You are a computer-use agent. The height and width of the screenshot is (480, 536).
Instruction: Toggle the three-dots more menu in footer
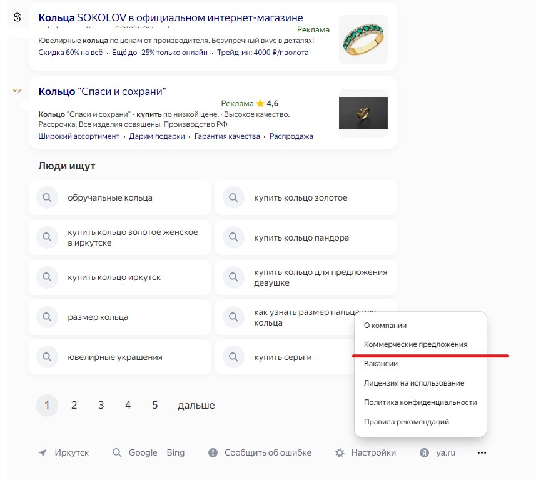point(482,453)
